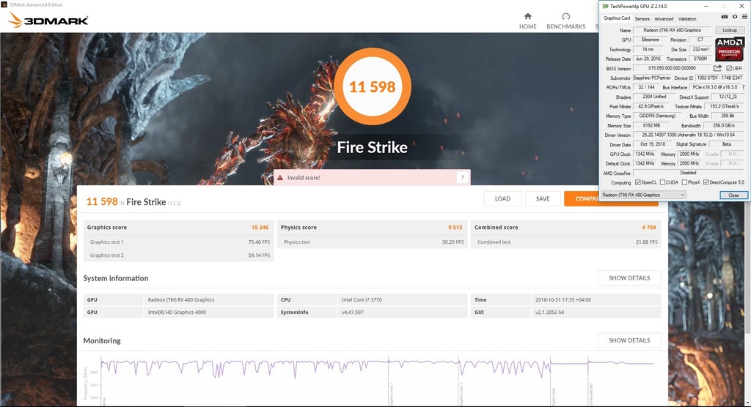Click the Physics score value 9 513
751x407 pixels.
click(x=455, y=227)
